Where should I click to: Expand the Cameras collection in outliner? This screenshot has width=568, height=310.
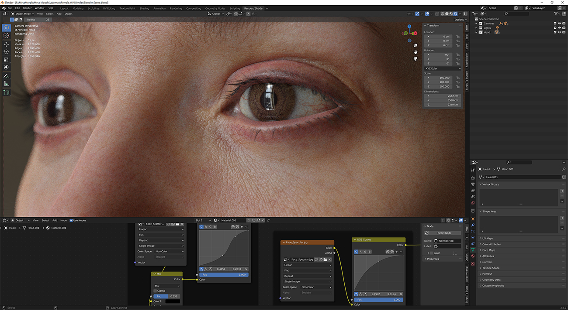click(476, 24)
